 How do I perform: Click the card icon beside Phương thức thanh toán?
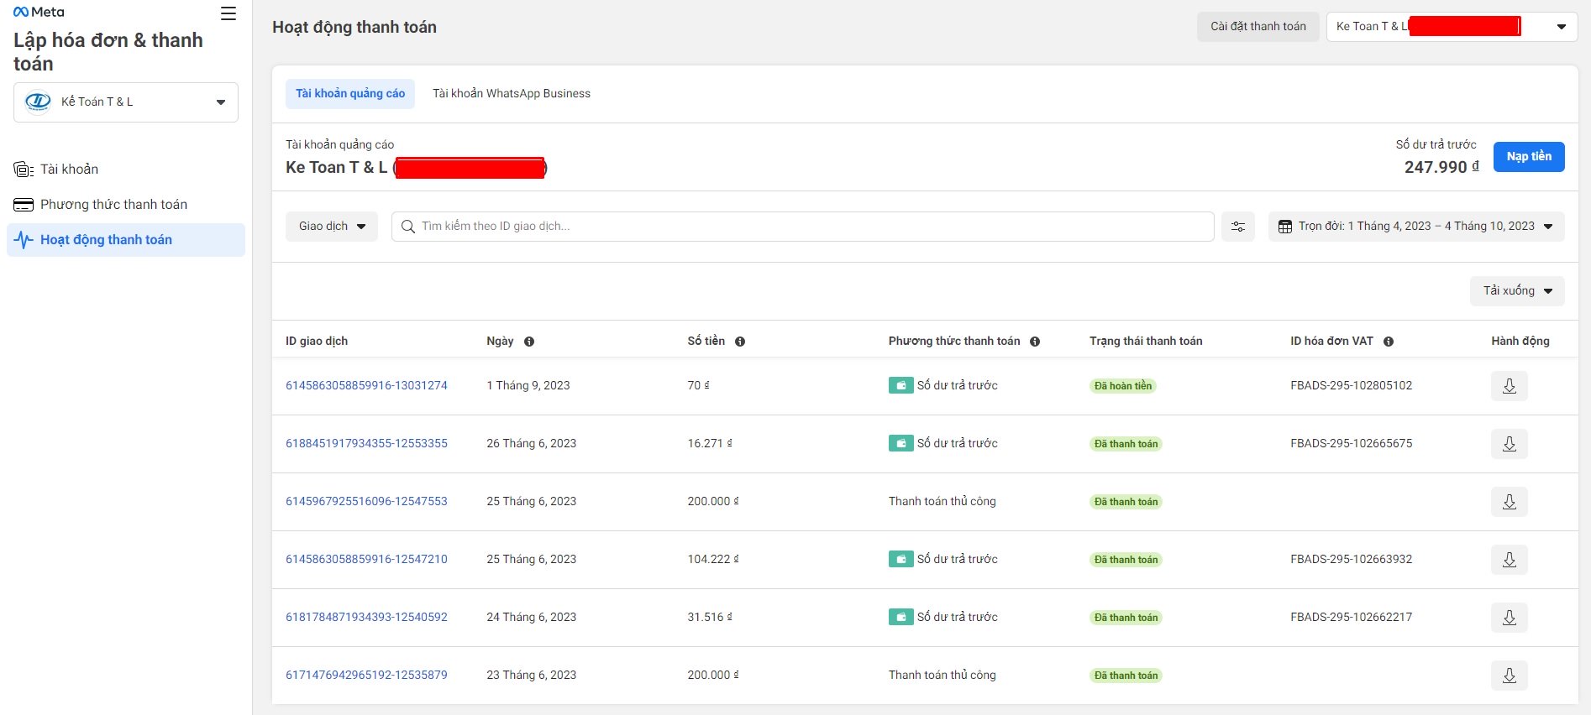24,205
